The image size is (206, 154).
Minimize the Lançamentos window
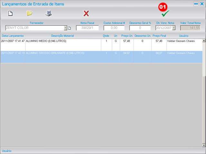196,4
